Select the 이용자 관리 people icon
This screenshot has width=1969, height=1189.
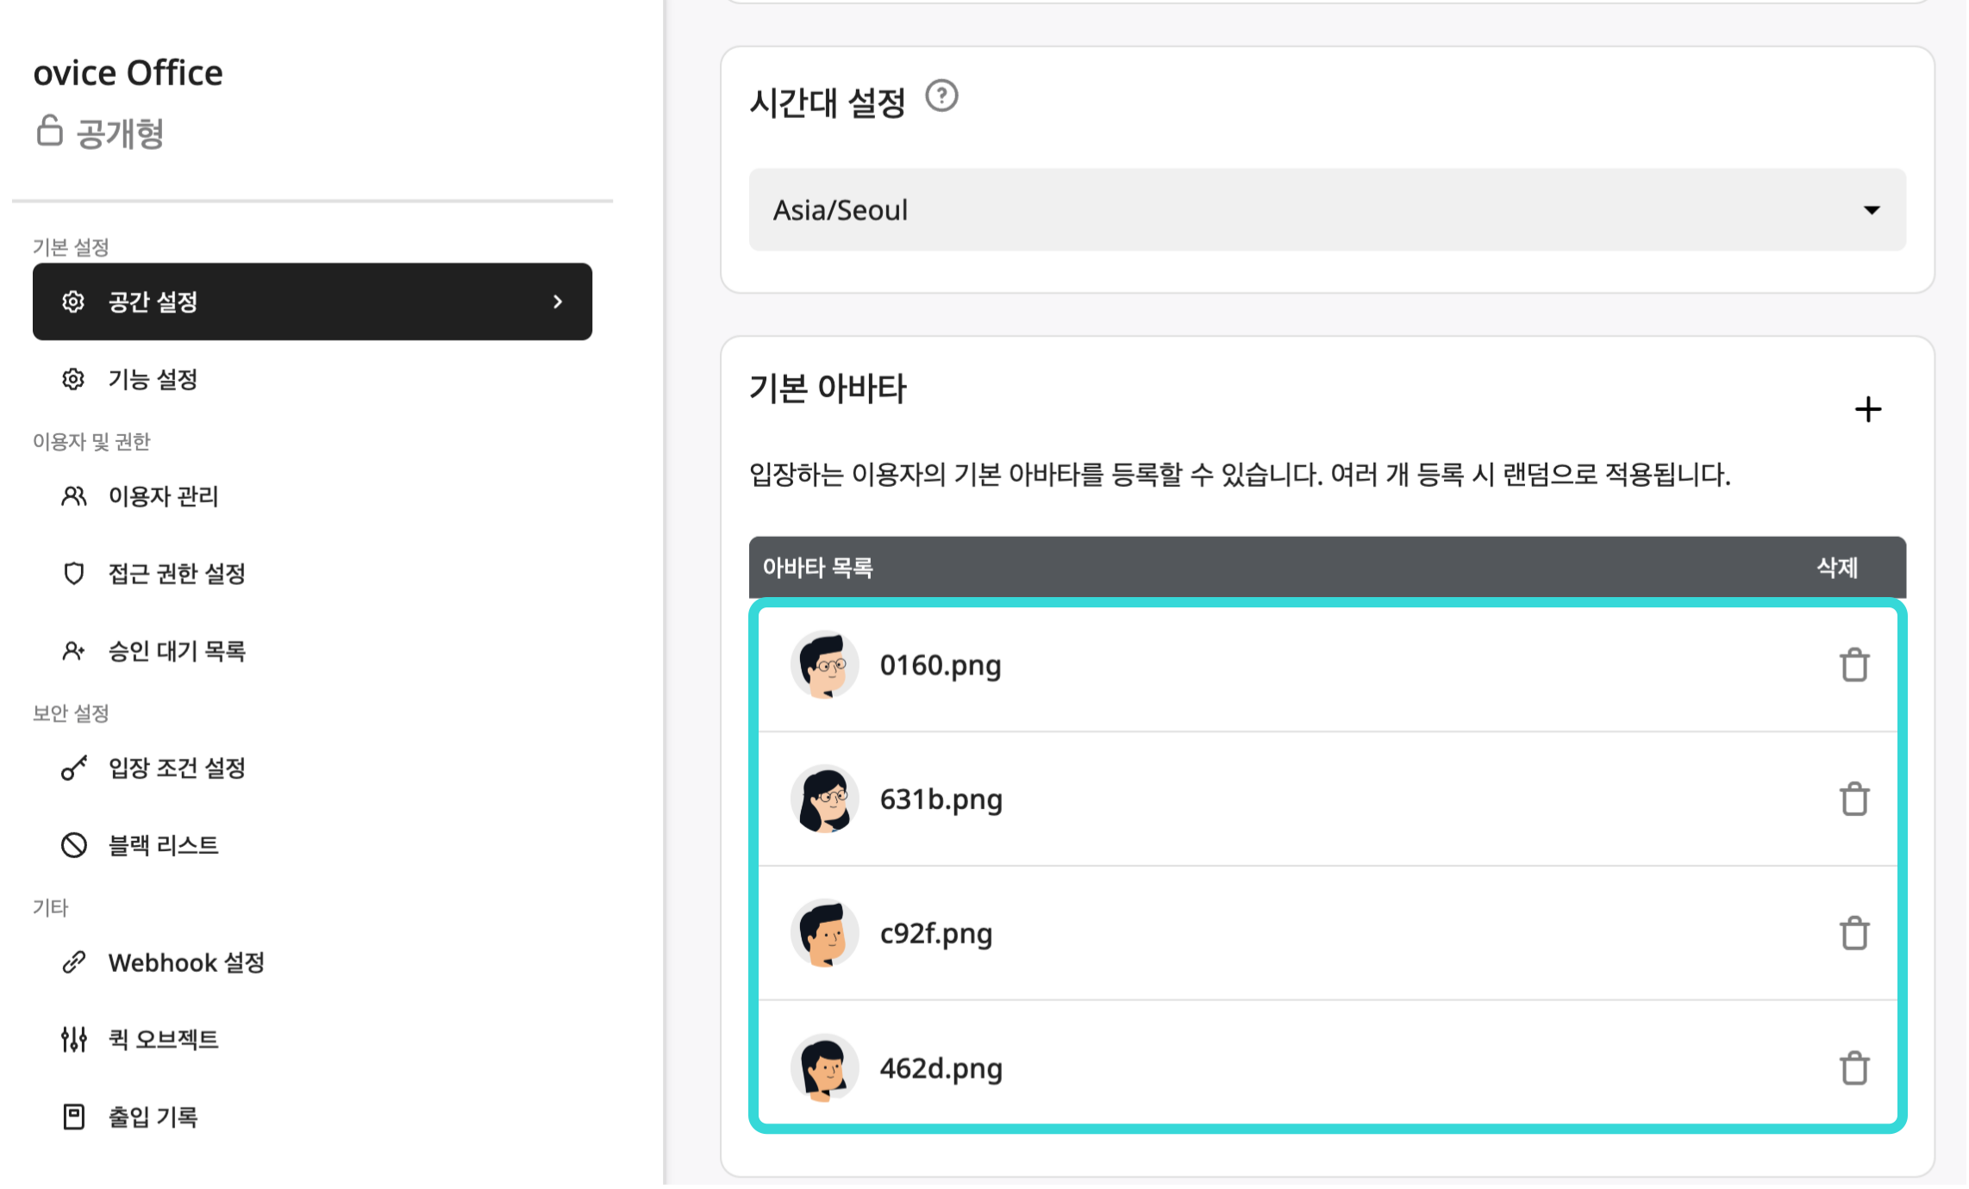pyautogui.click(x=74, y=497)
